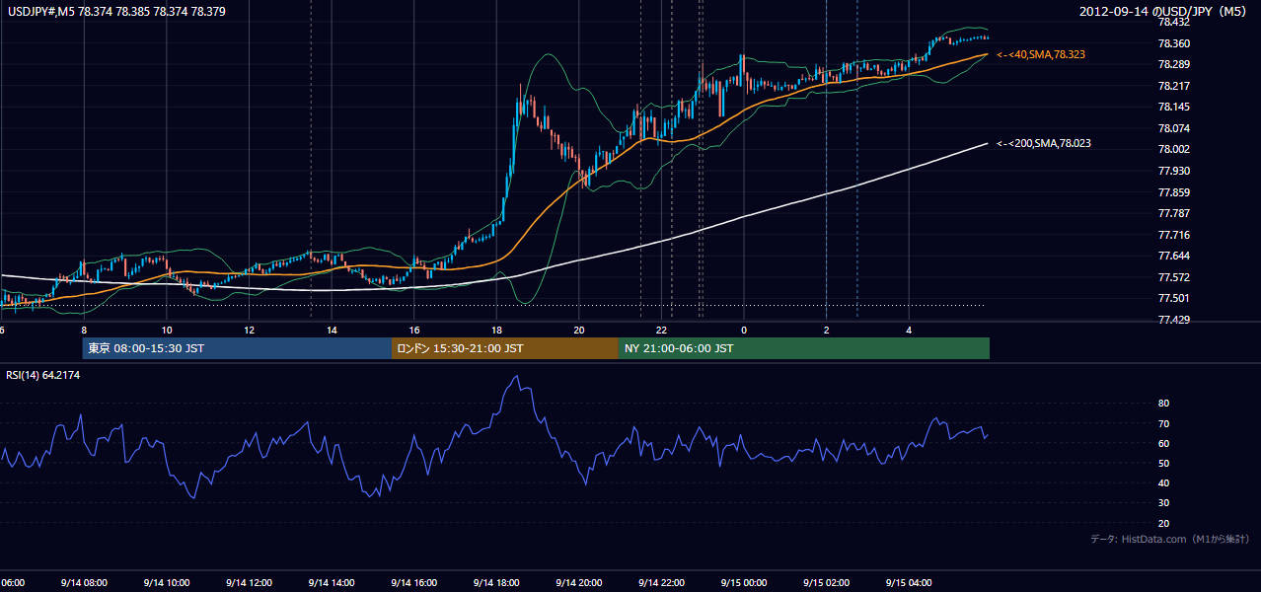The height and width of the screenshot is (592, 1261).
Task: Click hour label 16 under the price chart
Action: click(x=413, y=330)
